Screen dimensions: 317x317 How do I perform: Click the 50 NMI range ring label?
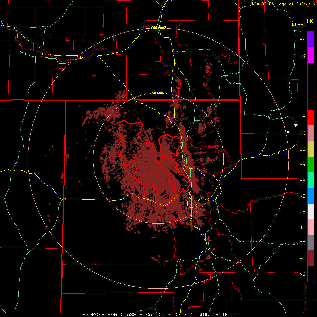tap(158, 93)
